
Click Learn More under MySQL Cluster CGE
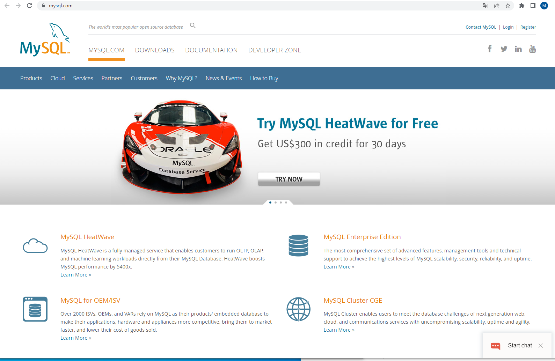[339, 330]
